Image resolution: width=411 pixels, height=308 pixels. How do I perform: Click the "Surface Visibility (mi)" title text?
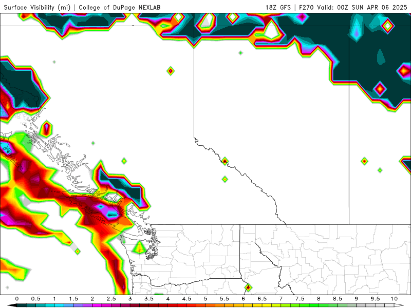(x=37, y=7)
